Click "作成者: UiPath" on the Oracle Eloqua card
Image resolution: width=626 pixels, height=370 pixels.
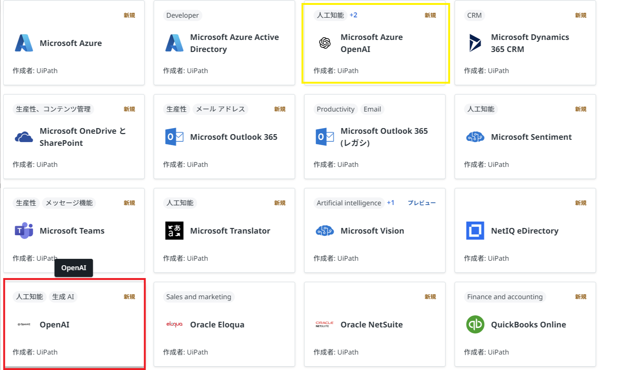186,352
